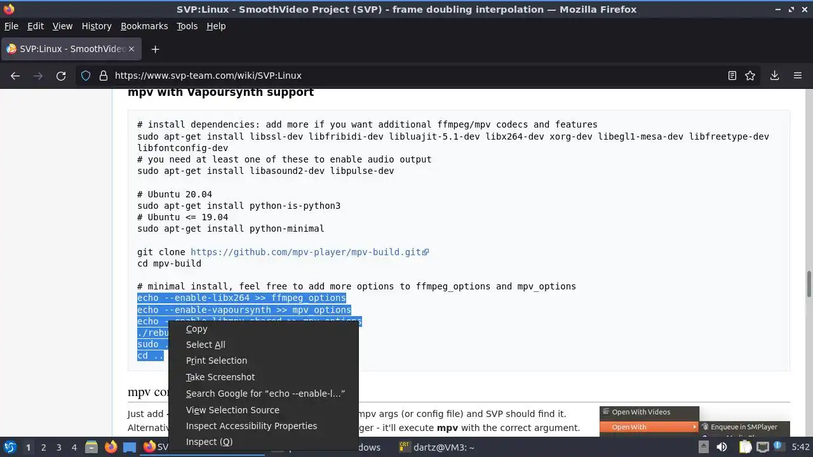Toggle Reader View for this page
Viewport: 813px width, 457px height.
[x=732, y=76]
